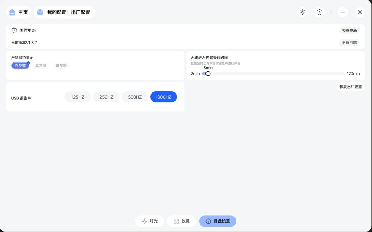Screen dimensions: 372x232
Task: Click the 当前版本V1.3.7 version text
Action: (24, 43)
